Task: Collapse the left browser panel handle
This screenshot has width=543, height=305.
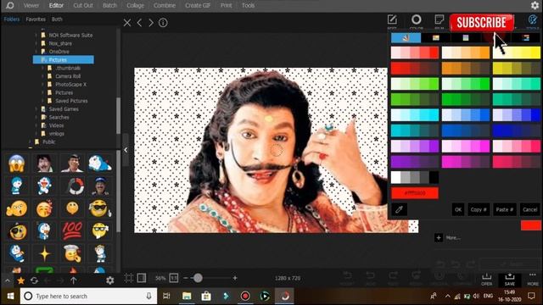Action: pyautogui.click(x=126, y=150)
